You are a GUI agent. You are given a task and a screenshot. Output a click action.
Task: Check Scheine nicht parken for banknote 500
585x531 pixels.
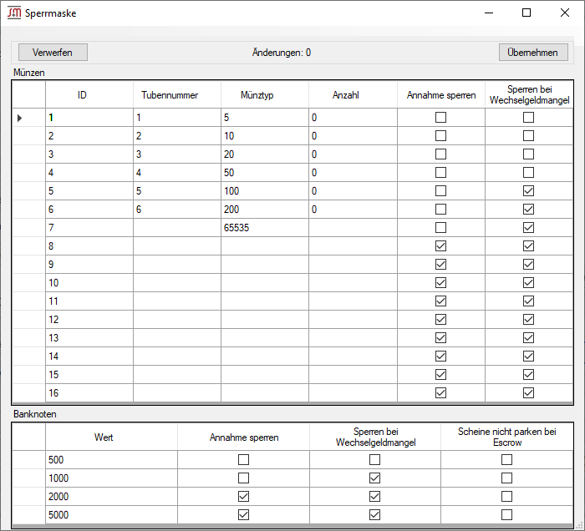click(506, 460)
